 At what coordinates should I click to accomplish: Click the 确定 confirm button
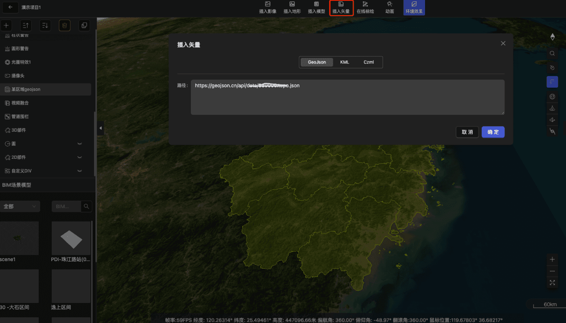pyautogui.click(x=493, y=132)
